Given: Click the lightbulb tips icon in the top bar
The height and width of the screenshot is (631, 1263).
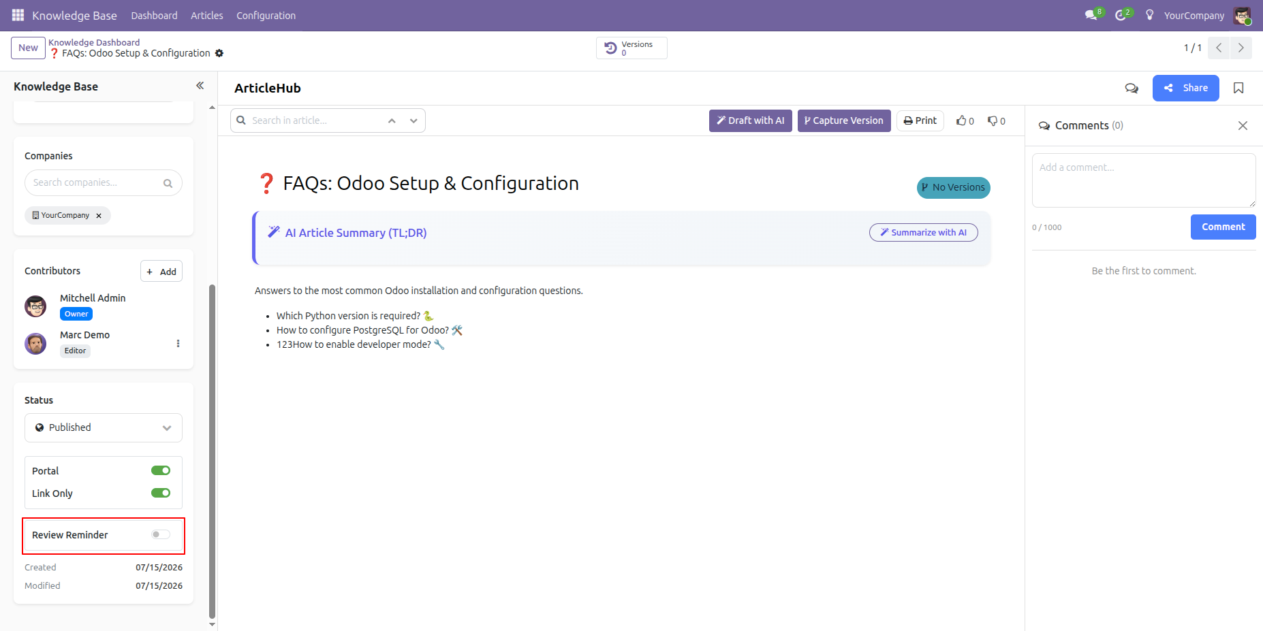Looking at the screenshot, I should [x=1149, y=15].
